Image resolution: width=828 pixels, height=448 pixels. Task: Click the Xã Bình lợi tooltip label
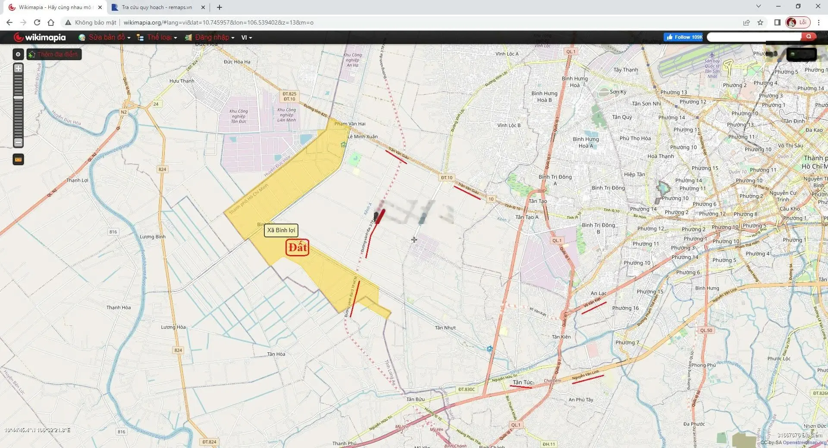pos(281,230)
